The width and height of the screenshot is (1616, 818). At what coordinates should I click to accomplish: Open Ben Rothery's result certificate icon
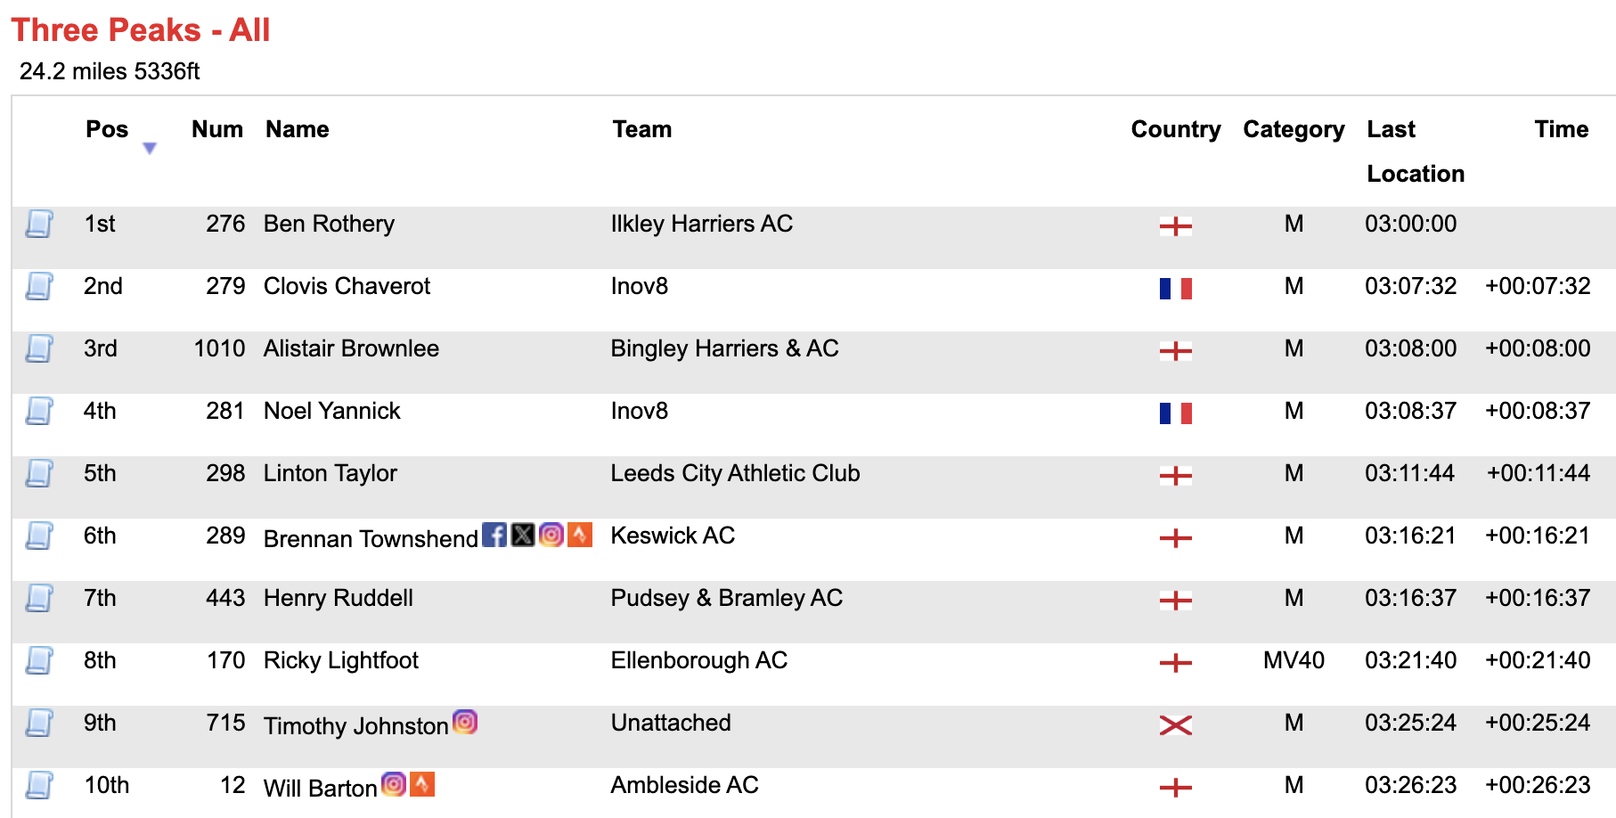click(39, 224)
